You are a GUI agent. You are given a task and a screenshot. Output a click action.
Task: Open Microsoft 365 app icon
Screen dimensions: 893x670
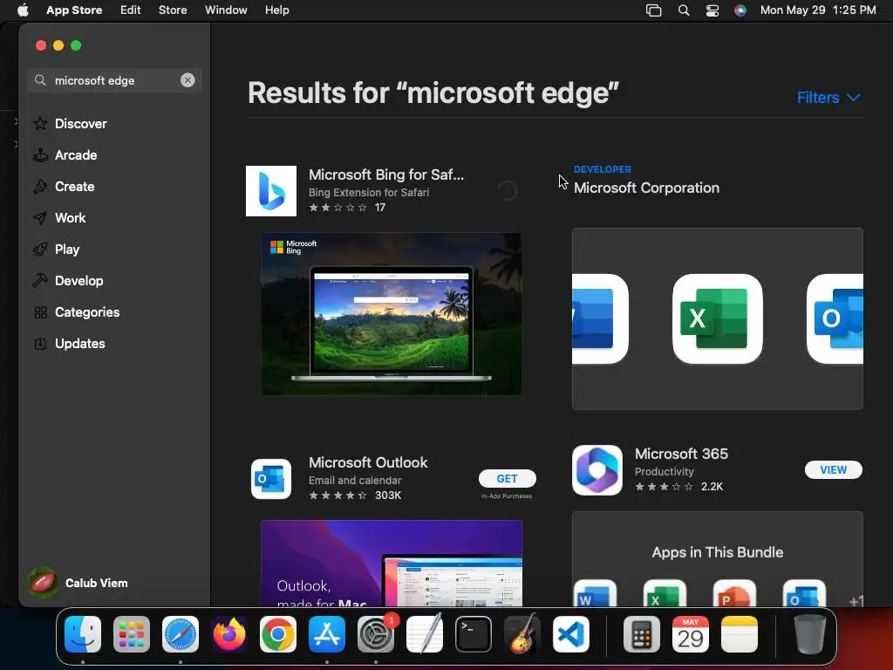coord(596,470)
